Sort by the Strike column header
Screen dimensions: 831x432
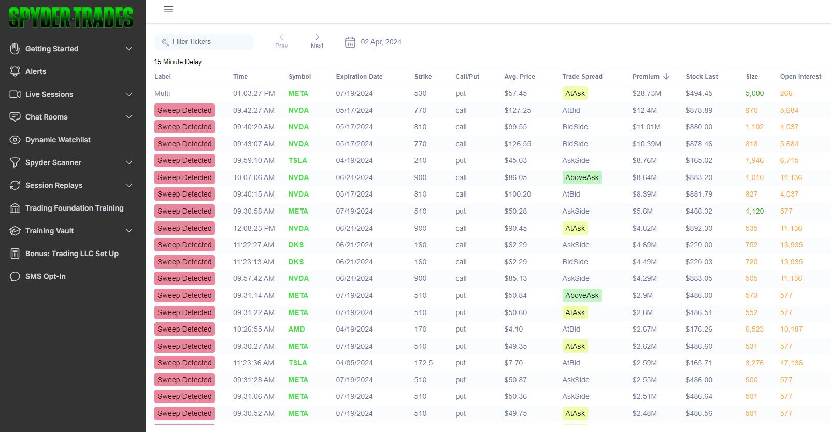423,76
